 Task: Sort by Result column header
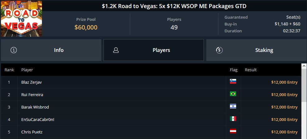click(x=251, y=70)
